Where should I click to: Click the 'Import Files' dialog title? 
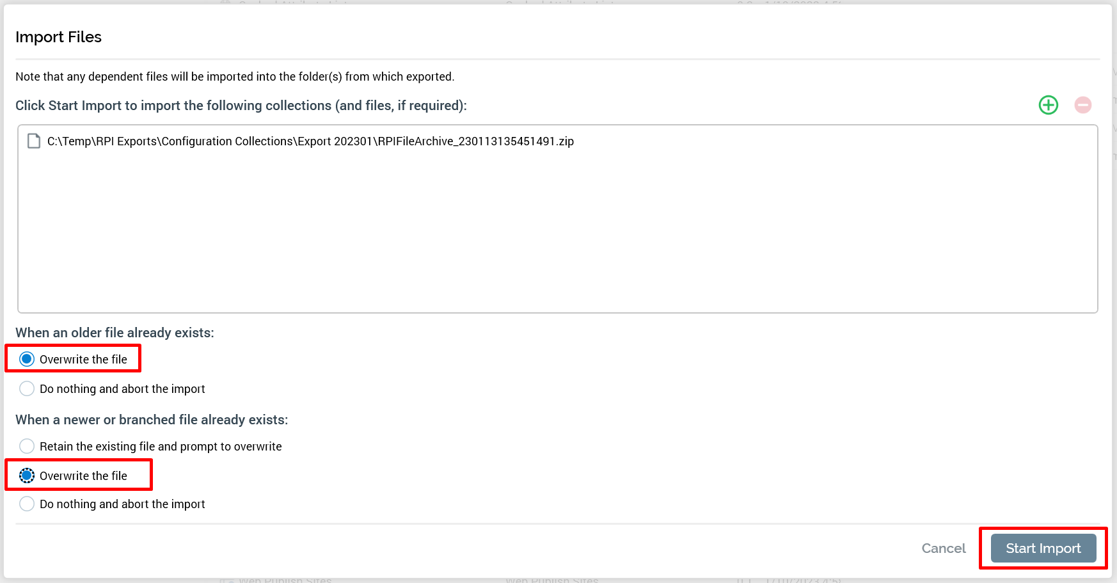[58, 37]
